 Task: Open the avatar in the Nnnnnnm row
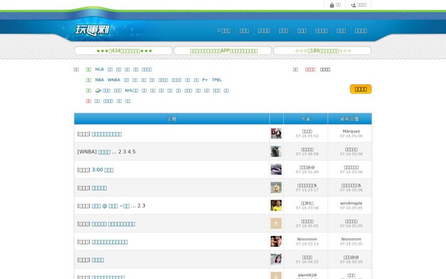click(x=276, y=241)
